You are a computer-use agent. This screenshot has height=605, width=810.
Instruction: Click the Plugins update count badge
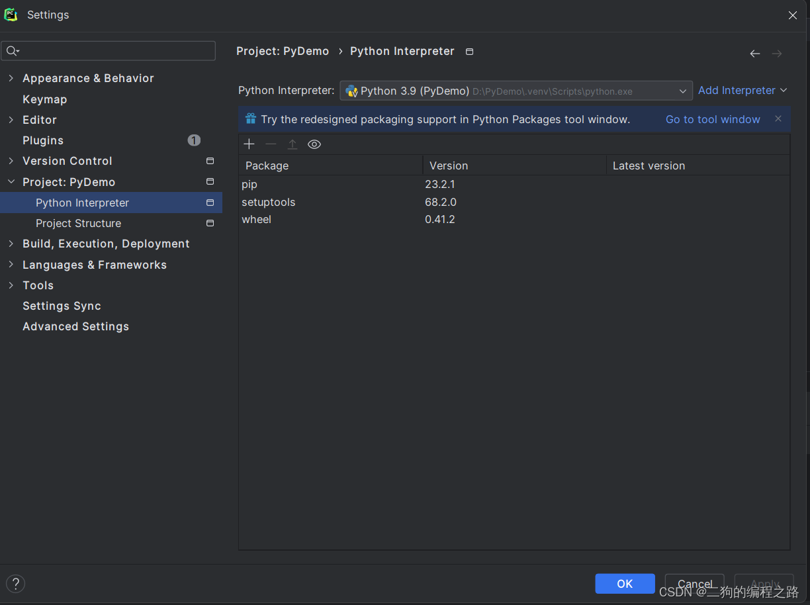point(194,140)
